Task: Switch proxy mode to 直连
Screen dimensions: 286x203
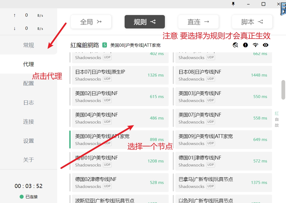Action: 198,22
